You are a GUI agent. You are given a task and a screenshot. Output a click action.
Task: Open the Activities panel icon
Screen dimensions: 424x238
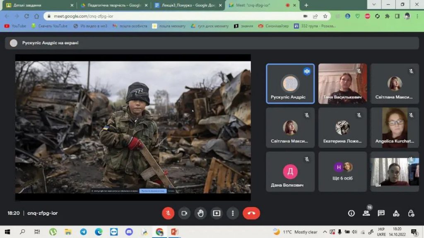pos(396,213)
